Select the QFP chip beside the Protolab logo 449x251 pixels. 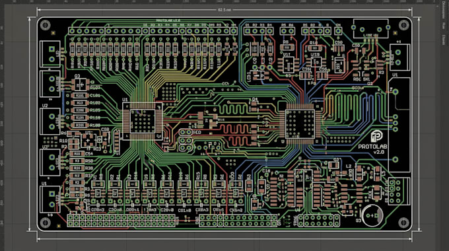coord(300,124)
